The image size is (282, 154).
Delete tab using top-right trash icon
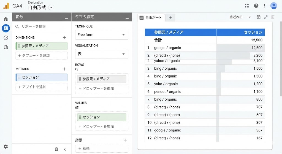tap(273, 17)
